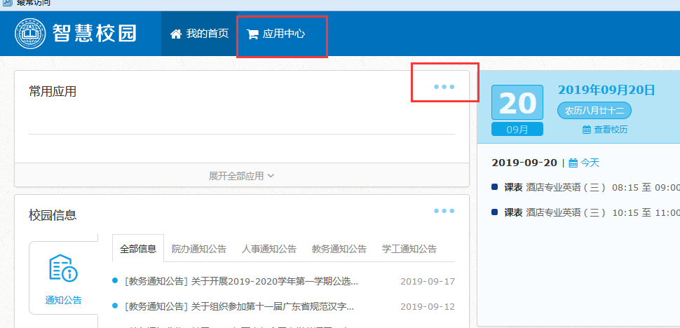This screenshot has width=680, height=328.
Task: Select the 通知公告 side label
Action: click(x=63, y=300)
